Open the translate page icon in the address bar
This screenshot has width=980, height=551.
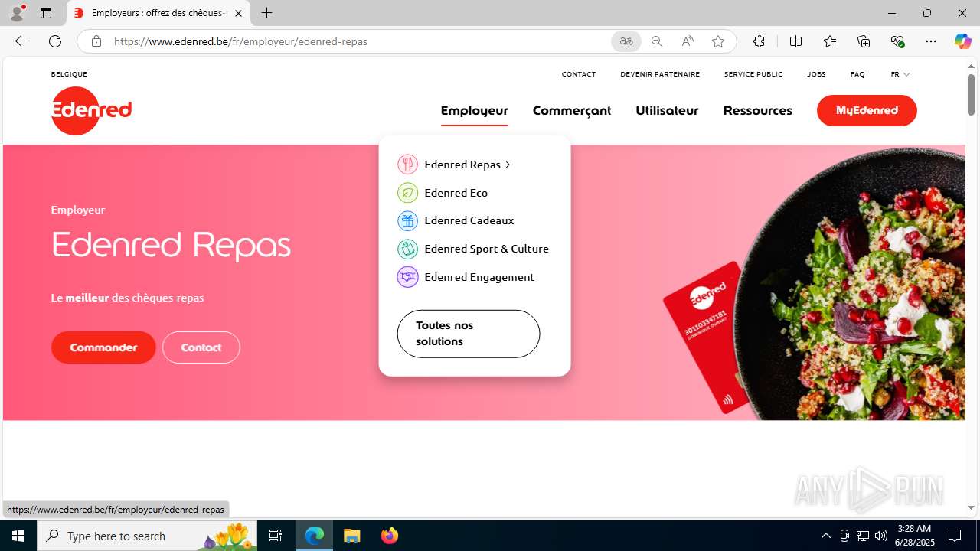point(626,41)
